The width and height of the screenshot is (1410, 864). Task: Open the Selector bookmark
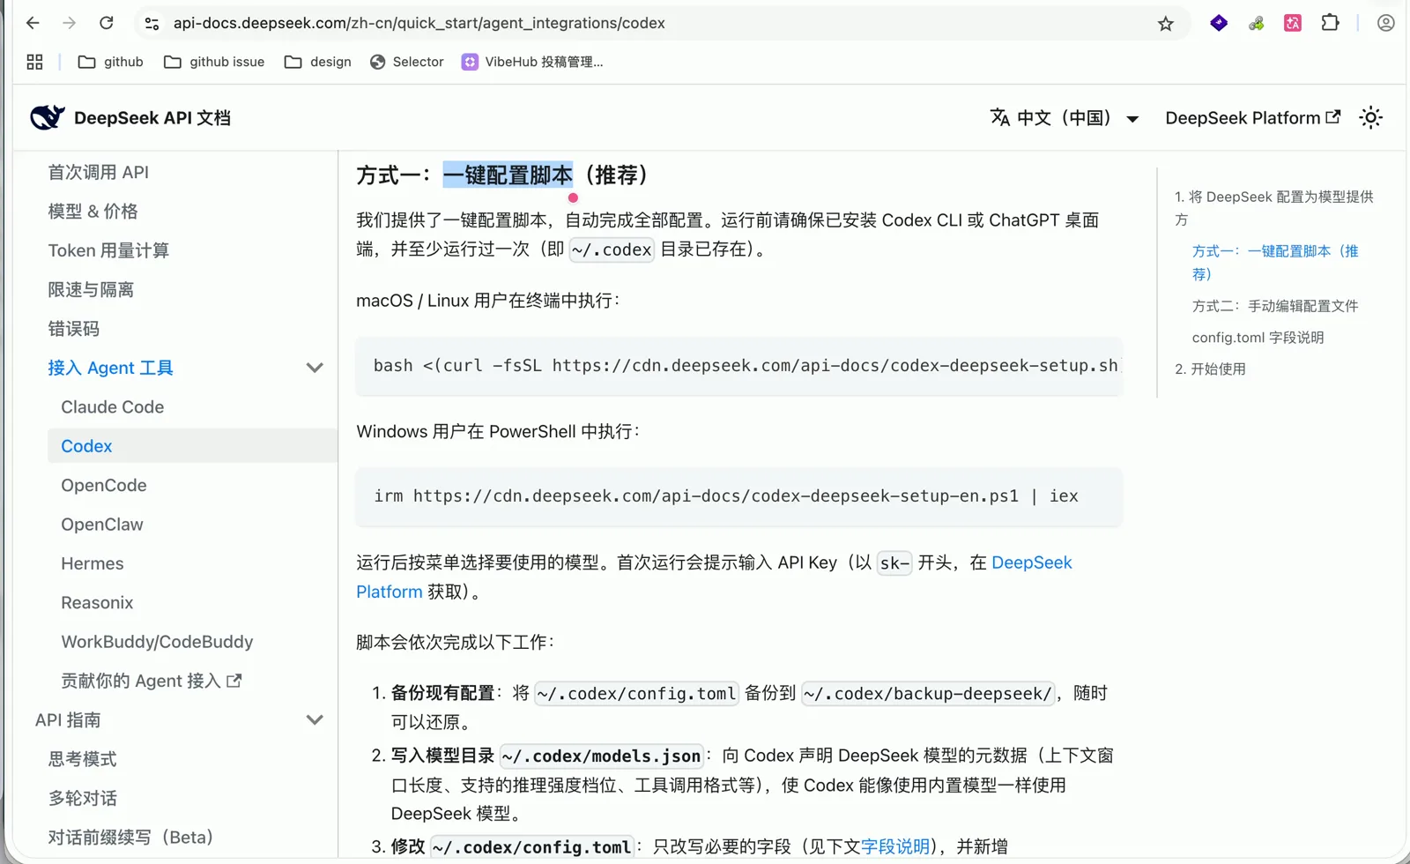click(x=406, y=62)
